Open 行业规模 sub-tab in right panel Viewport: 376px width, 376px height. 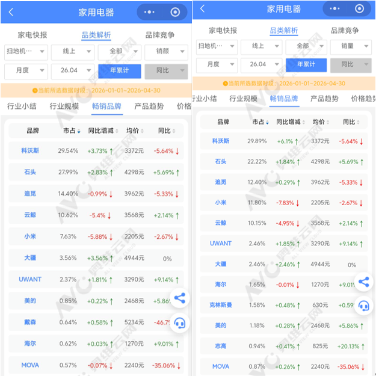243,99
